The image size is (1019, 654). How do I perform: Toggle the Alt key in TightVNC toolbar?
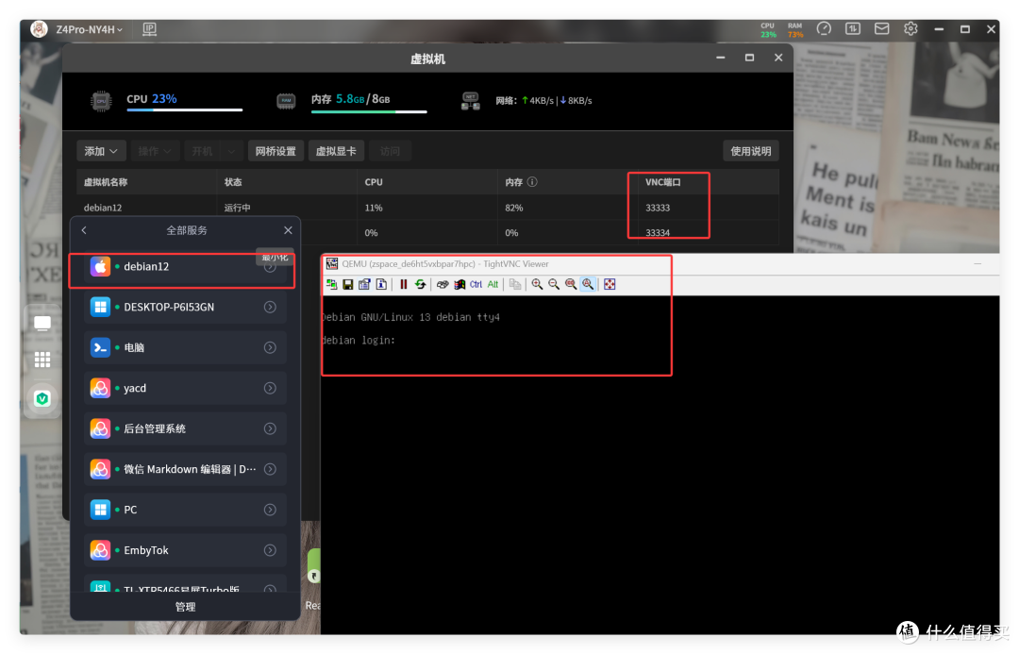tap(493, 284)
